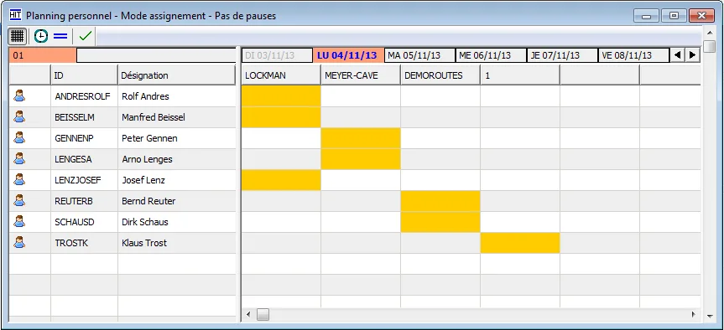Click the empty field next to 01
724x330 pixels.
tap(156, 55)
